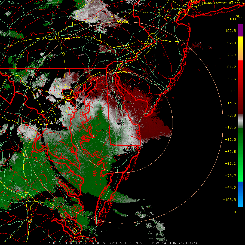
Task: Click the blue segment of velocity color bar
Action: tap(240, 194)
